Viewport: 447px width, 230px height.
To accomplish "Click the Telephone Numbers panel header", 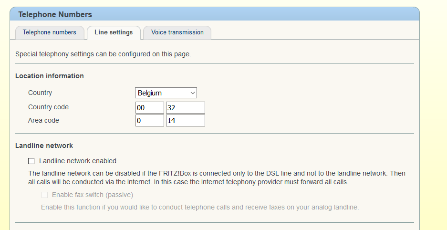I will 55,15.
